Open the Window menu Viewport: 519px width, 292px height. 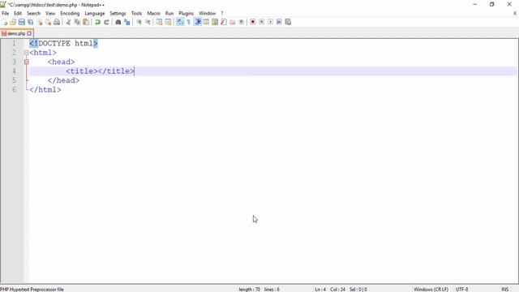[x=208, y=13]
